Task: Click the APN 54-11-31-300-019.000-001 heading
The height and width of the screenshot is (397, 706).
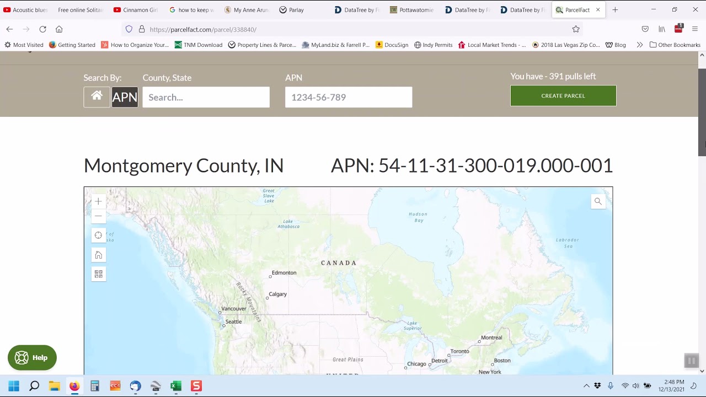Action: point(472,165)
